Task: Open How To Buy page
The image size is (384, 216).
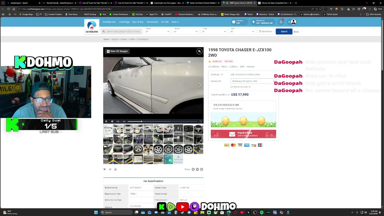Action: [138, 22]
